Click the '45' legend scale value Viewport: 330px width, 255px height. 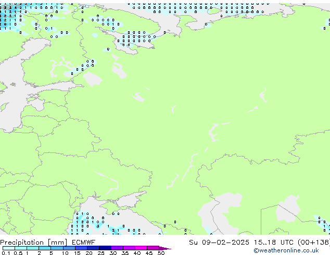[x=149, y=253]
